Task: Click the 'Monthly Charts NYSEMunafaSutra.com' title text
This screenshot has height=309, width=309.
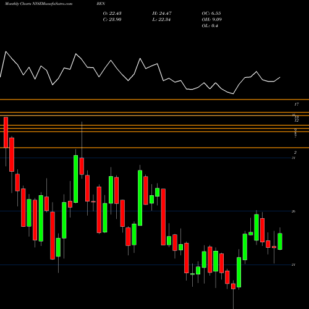Action: coord(38,4)
